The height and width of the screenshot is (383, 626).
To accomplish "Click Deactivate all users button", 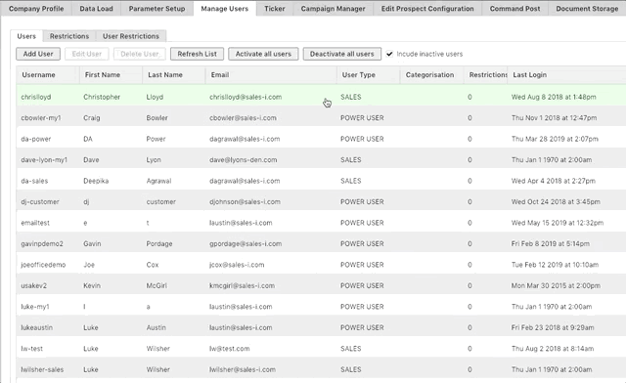I will tap(341, 54).
